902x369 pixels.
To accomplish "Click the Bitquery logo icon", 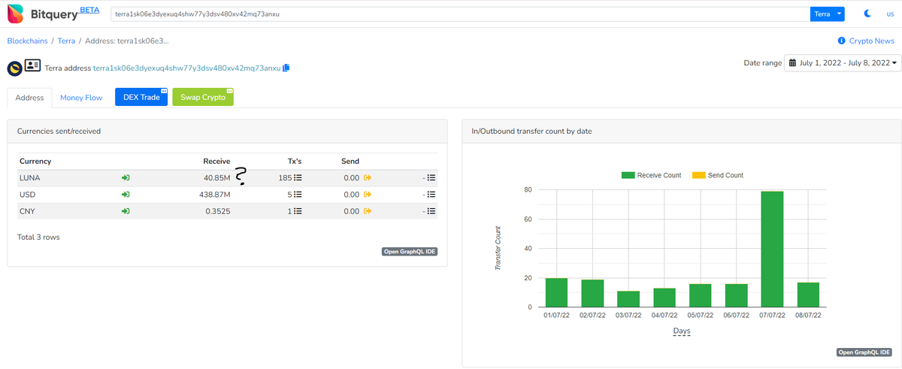I will tap(15, 14).
